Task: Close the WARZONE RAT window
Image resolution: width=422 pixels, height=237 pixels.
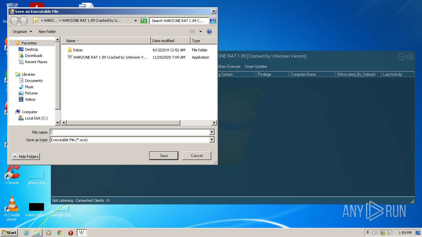Action: click(x=410, y=57)
